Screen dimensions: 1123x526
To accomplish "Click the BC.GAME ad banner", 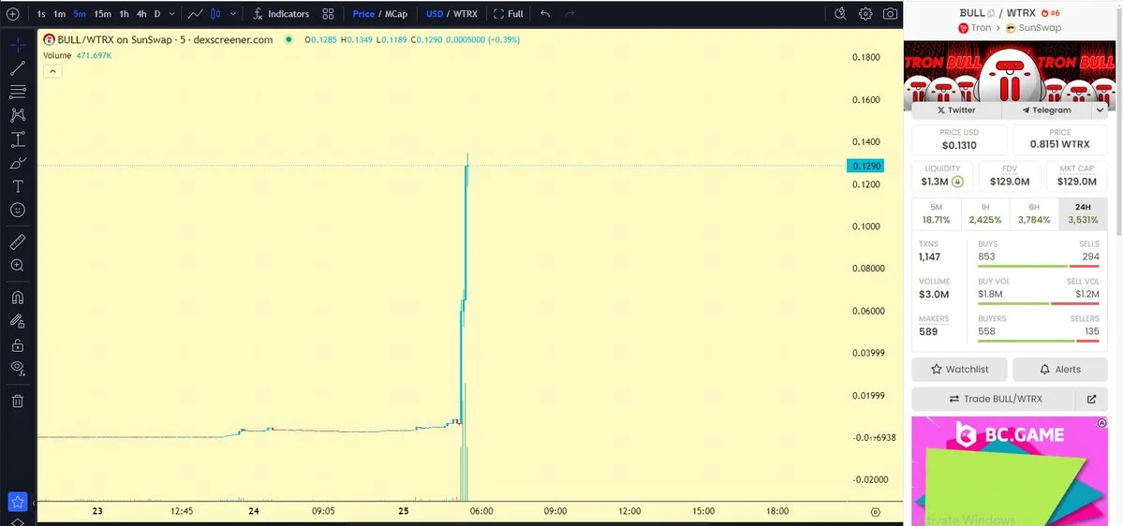I will click(1009, 471).
